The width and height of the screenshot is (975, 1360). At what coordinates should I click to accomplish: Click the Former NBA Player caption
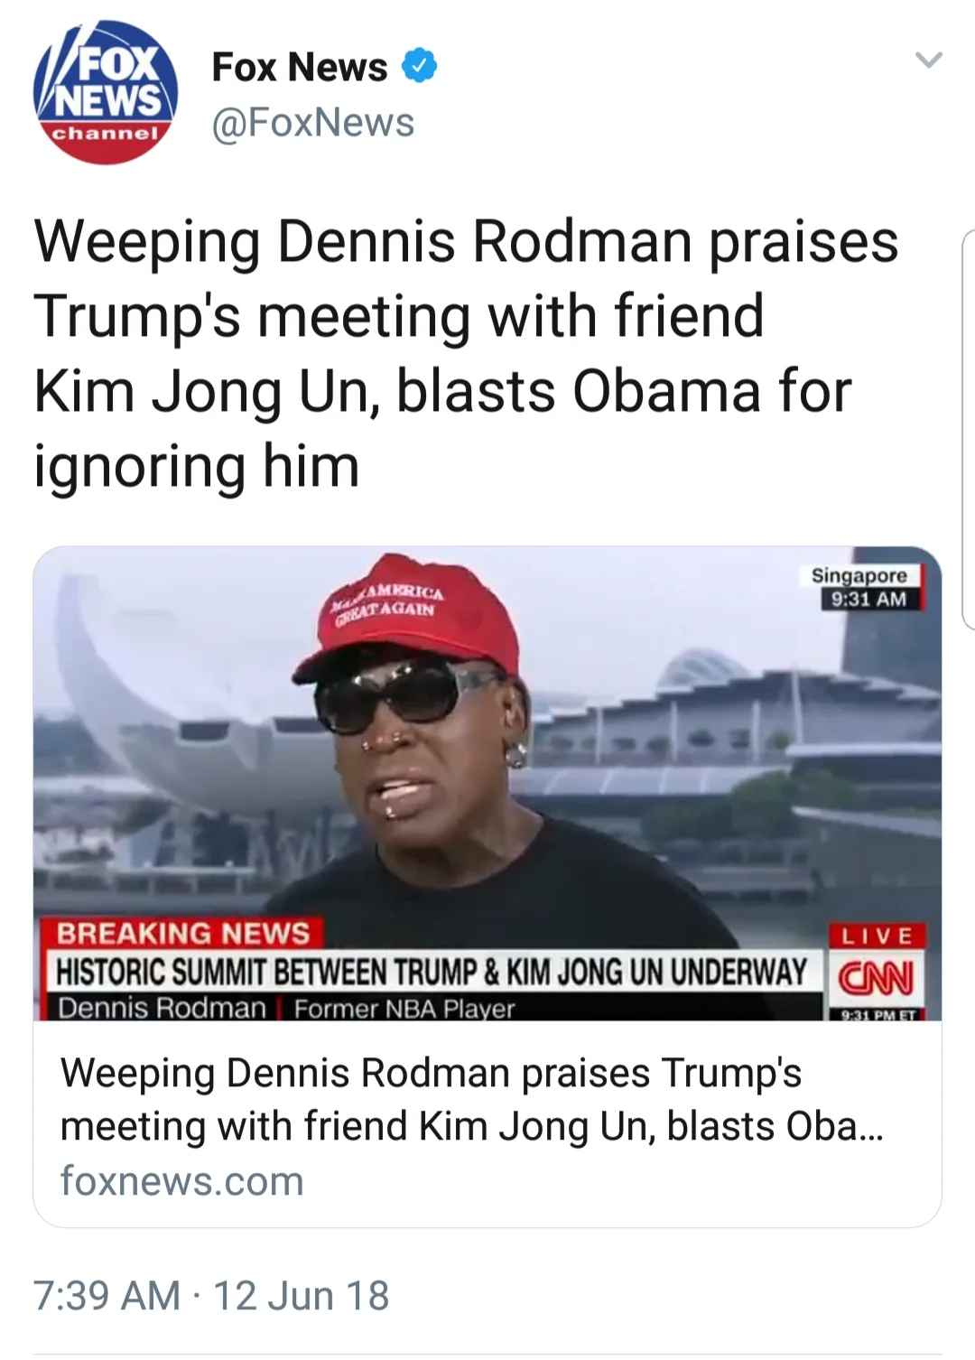click(404, 1009)
